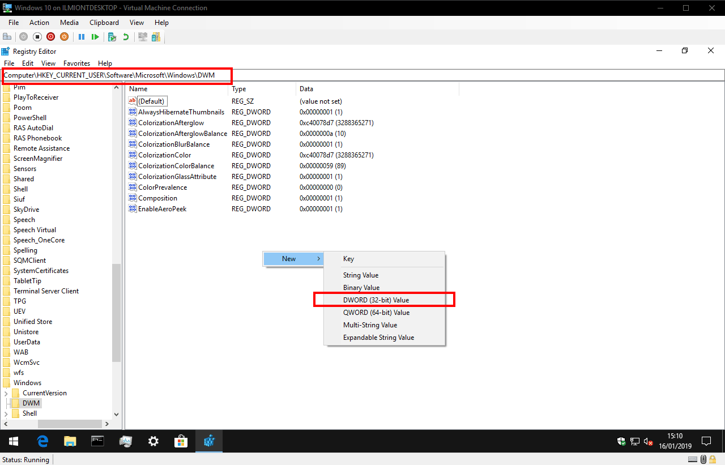The image size is (725, 465).
Task: Select the ColorizationAfterglowBalance value
Action: point(182,134)
